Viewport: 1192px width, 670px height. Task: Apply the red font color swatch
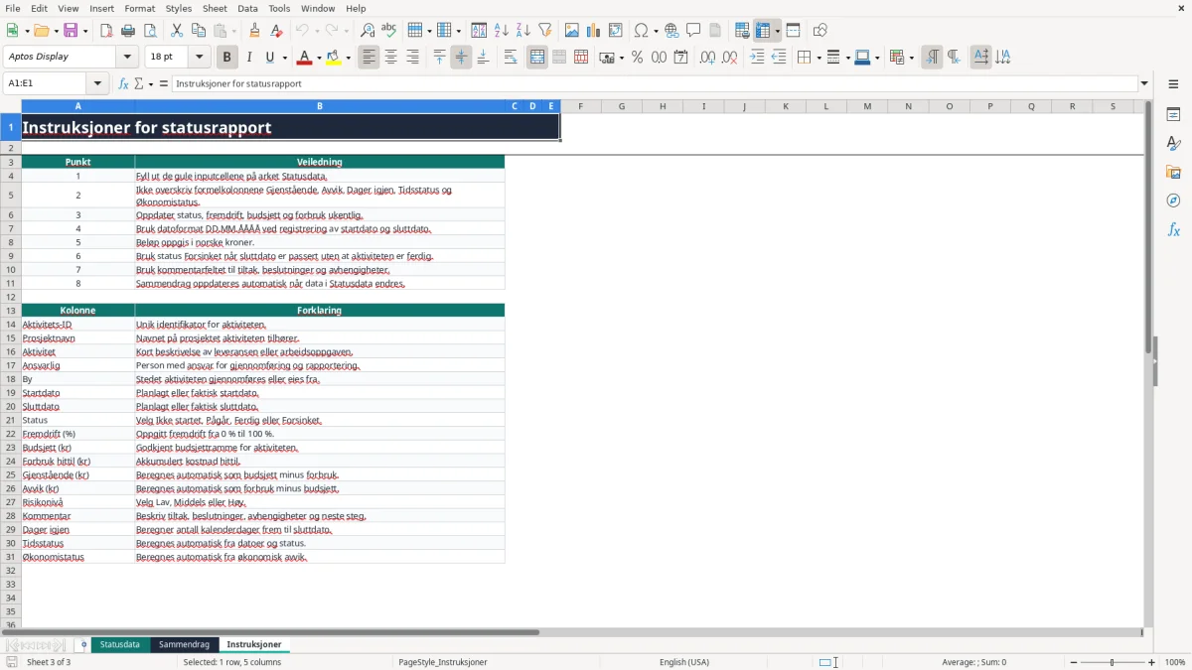(304, 58)
